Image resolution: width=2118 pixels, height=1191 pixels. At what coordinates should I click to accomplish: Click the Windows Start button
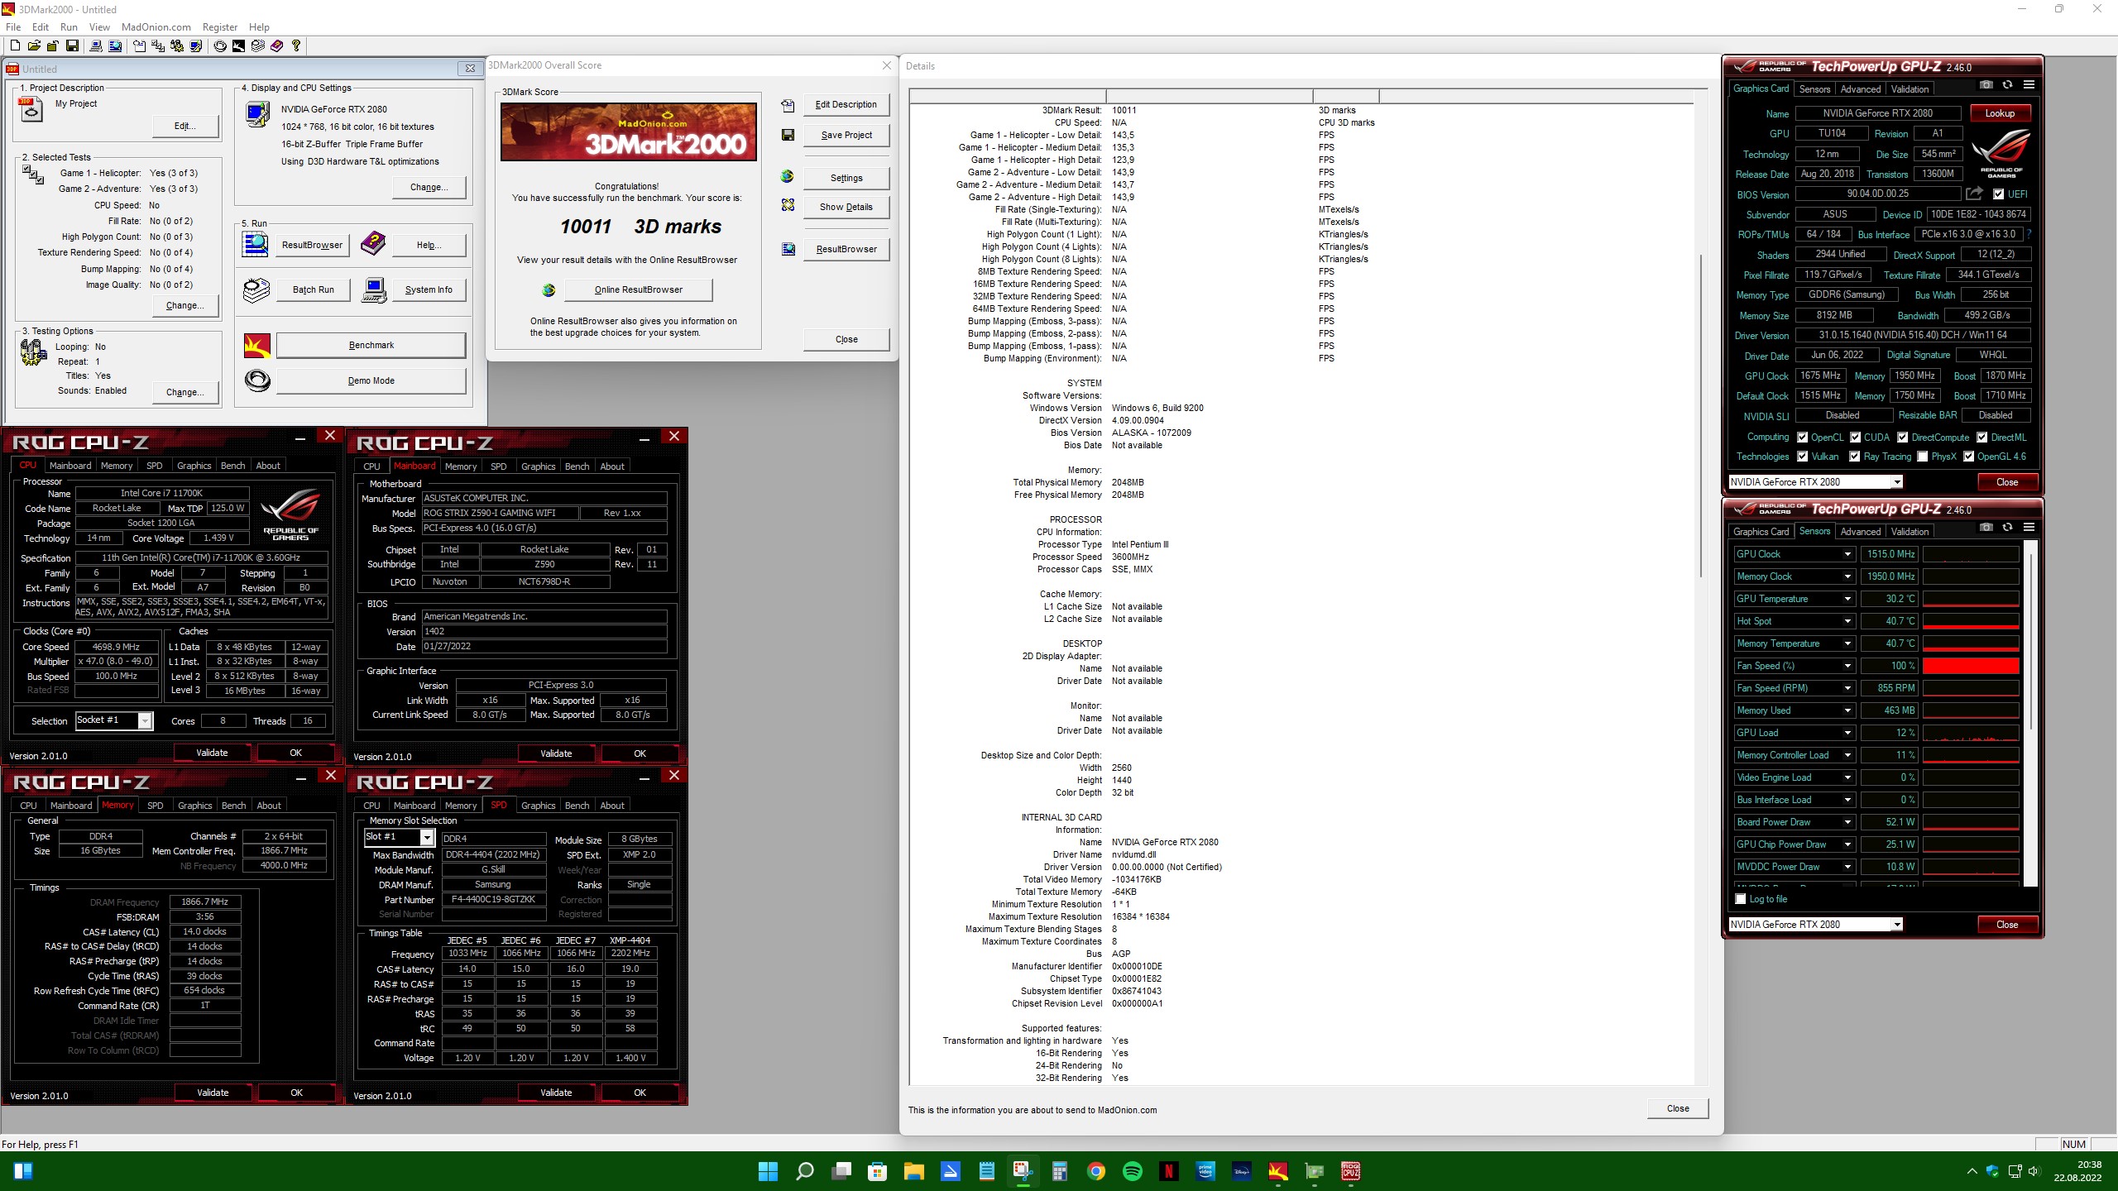[x=769, y=1171]
